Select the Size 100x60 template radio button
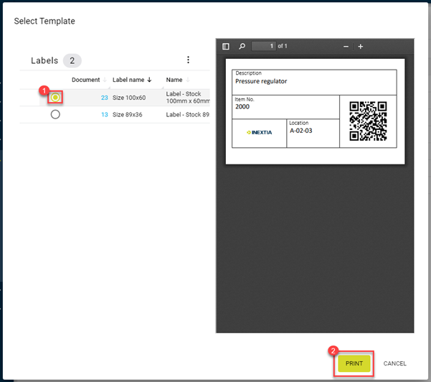This screenshot has width=431, height=382. pos(55,97)
